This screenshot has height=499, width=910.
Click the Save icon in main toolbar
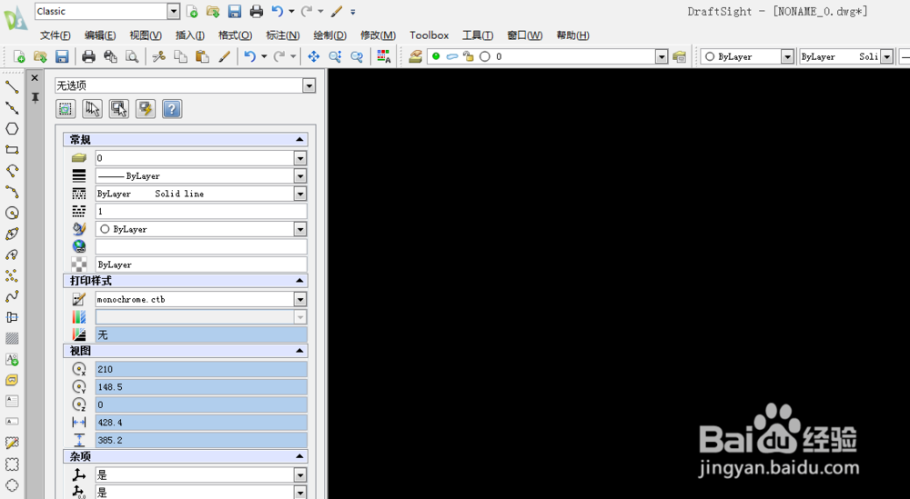click(62, 56)
